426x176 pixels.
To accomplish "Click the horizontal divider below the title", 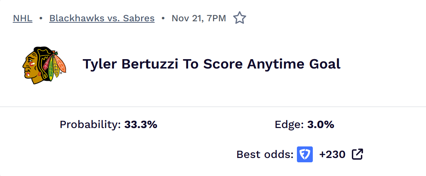I will click(213, 107).
